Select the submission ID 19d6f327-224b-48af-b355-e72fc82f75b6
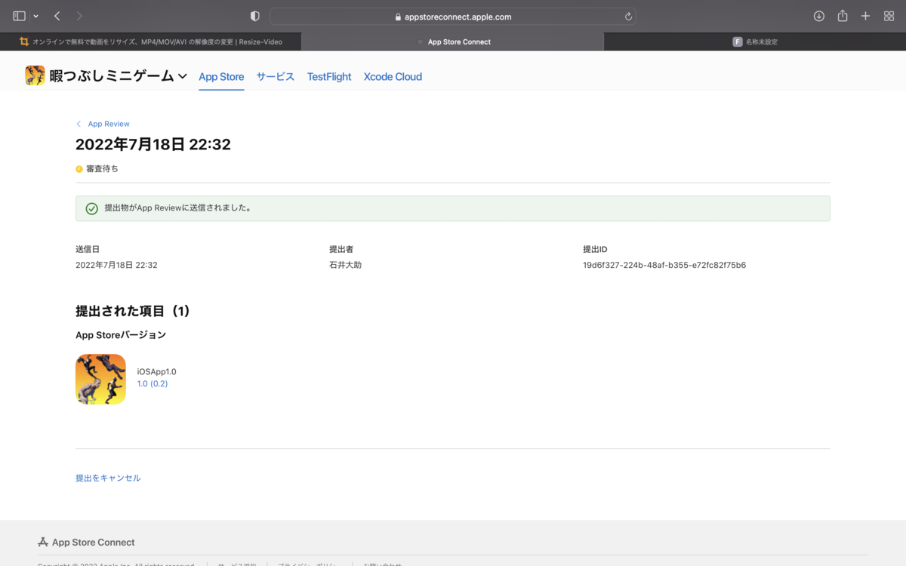 (x=664, y=265)
